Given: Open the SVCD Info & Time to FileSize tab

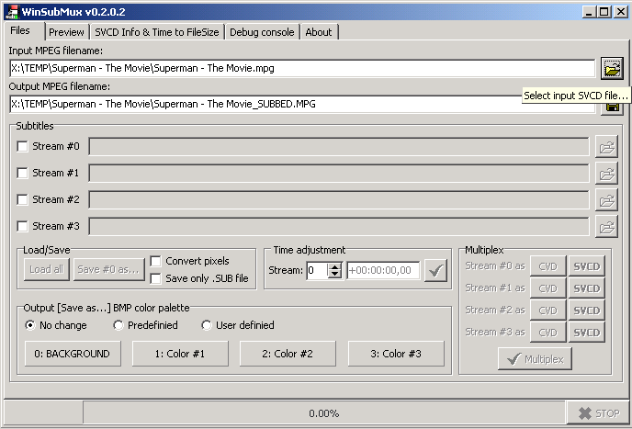Looking at the screenshot, I should (157, 32).
